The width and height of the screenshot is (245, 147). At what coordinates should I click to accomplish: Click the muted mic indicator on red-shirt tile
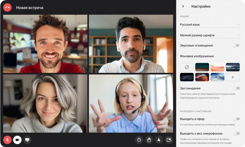(x=84, y=69)
